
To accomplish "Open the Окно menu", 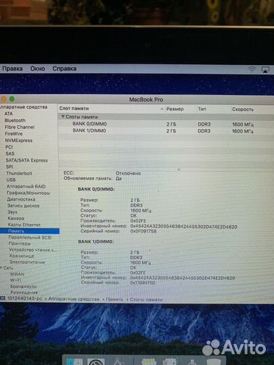I will coord(37,69).
